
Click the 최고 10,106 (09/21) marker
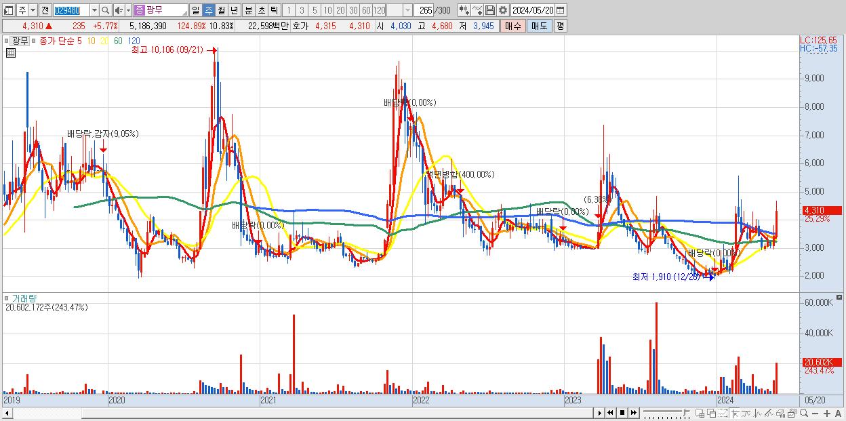168,50
